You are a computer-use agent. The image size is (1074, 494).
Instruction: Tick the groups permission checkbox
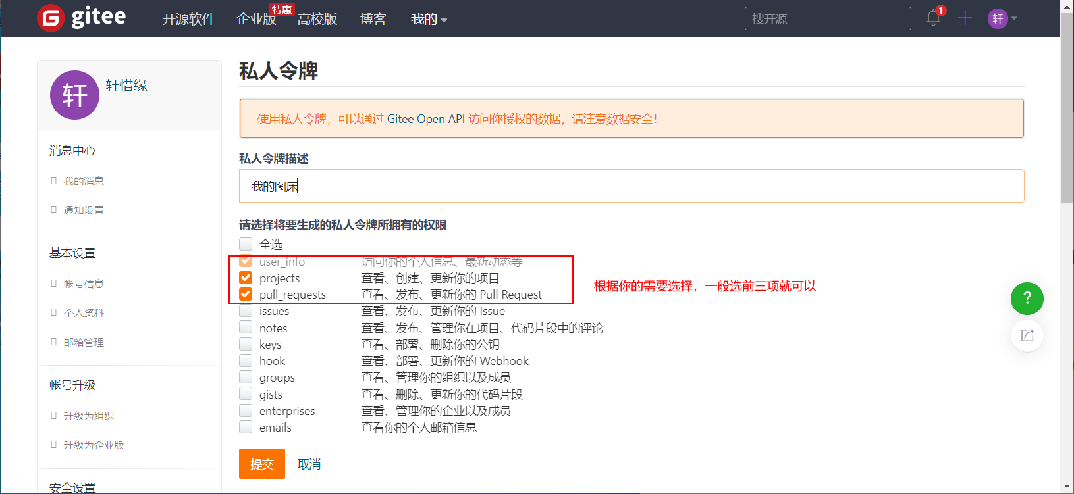coord(246,377)
